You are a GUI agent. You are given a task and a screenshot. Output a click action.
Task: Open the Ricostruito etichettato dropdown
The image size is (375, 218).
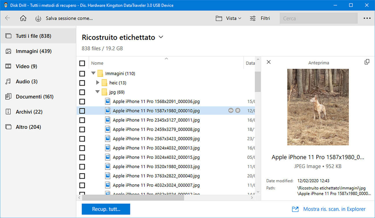click(x=161, y=37)
